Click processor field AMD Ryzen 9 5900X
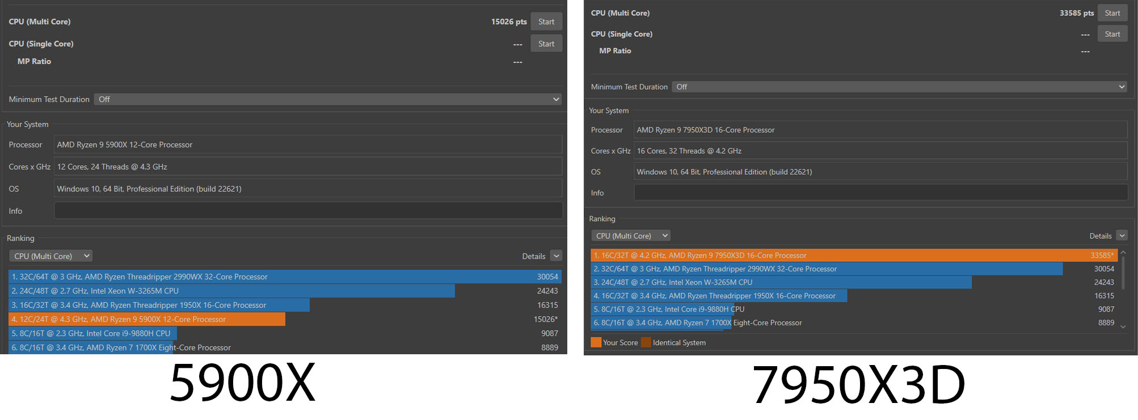Screen dimensions: 1138x420 tap(308, 145)
